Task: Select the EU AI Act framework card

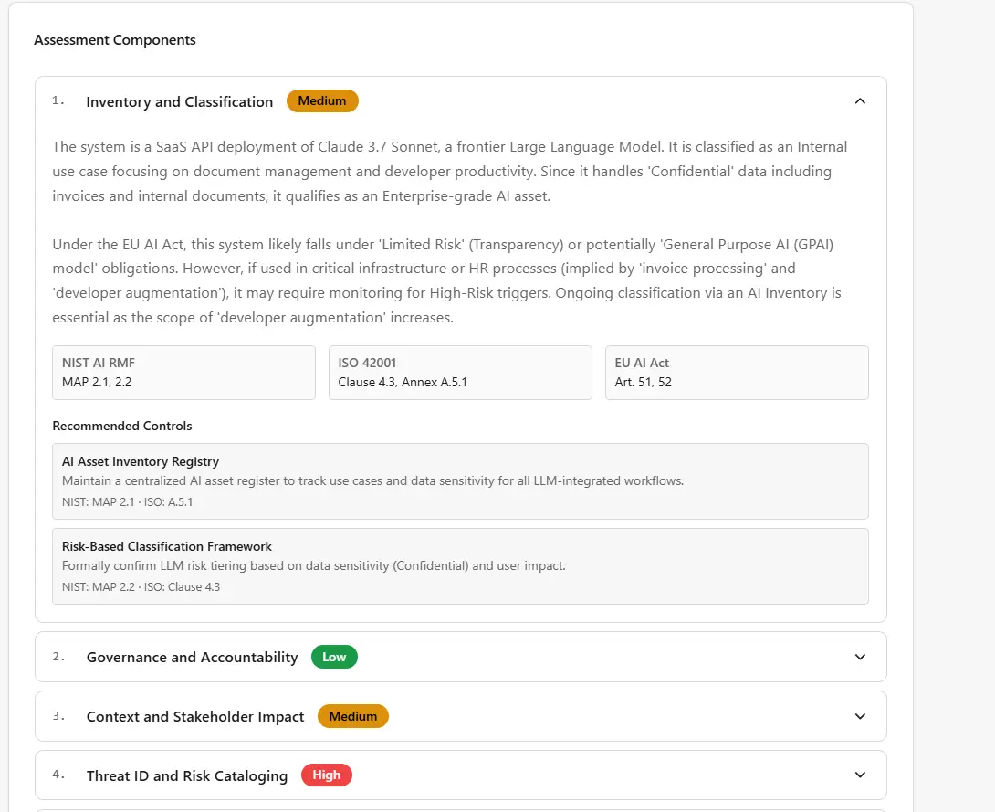Action: 737,373
